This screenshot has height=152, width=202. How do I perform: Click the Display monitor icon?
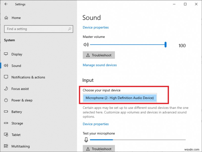(6, 54)
